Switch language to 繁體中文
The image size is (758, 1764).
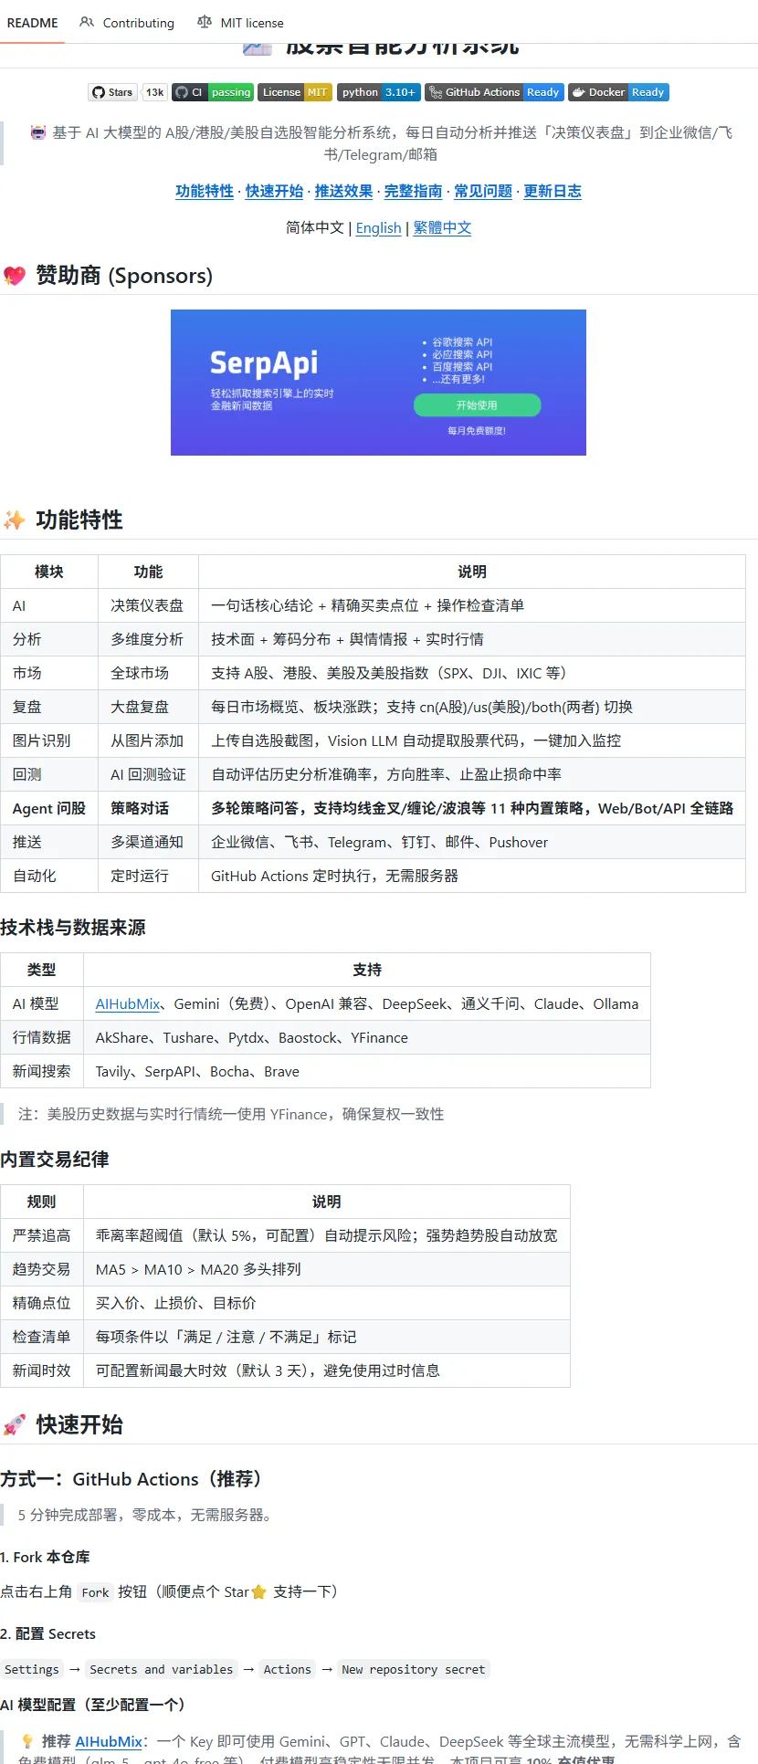[442, 227]
